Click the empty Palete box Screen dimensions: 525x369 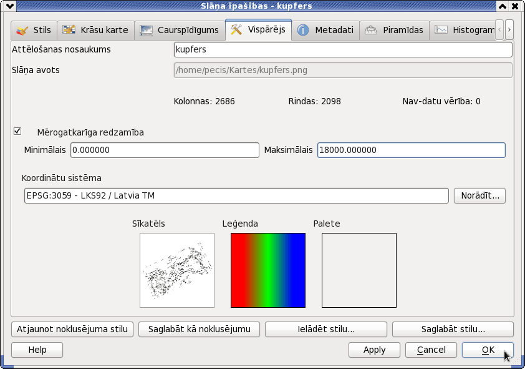pyautogui.click(x=359, y=270)
